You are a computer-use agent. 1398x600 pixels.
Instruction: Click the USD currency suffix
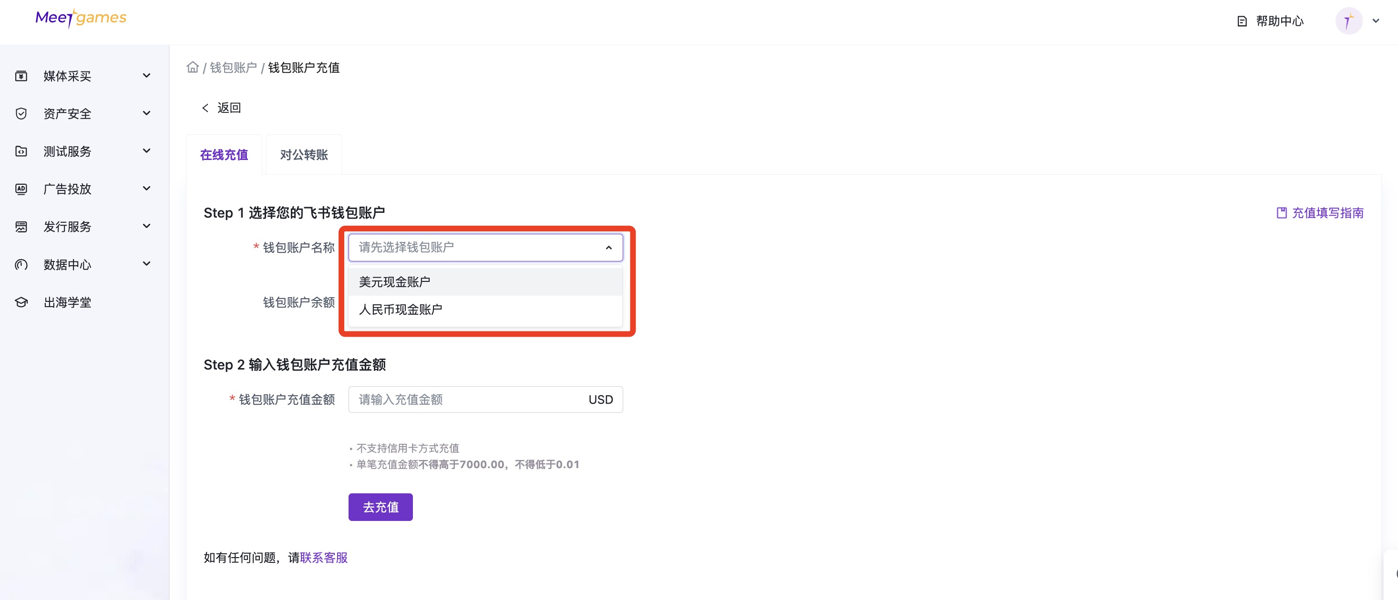point(601,400)
